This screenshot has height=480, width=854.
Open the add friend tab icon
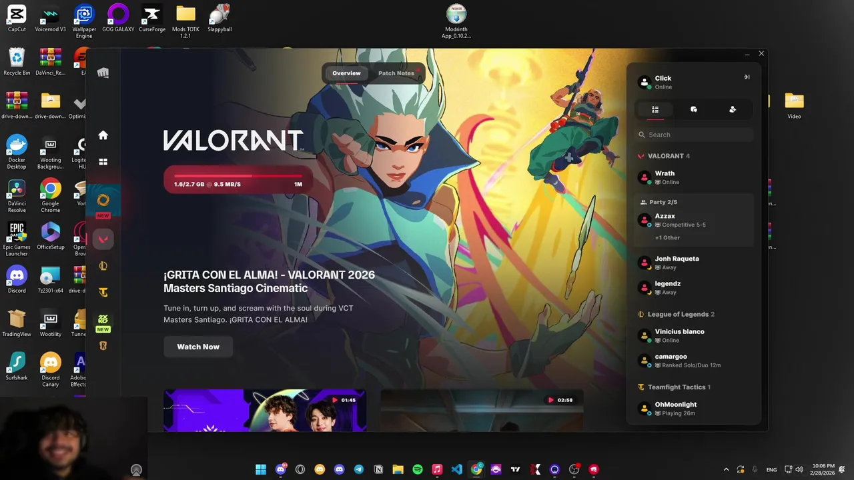(x=733, y=109)
